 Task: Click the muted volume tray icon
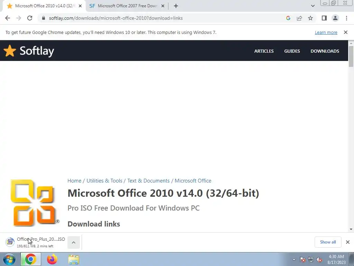pyautogui.click(x=319, y=259)
